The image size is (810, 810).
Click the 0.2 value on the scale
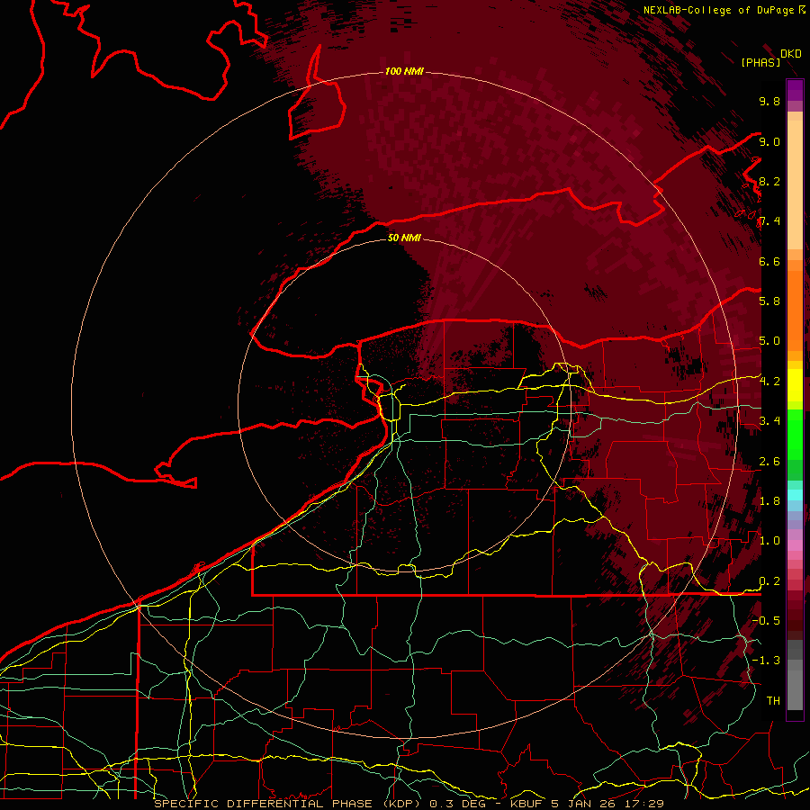point(769,581)
